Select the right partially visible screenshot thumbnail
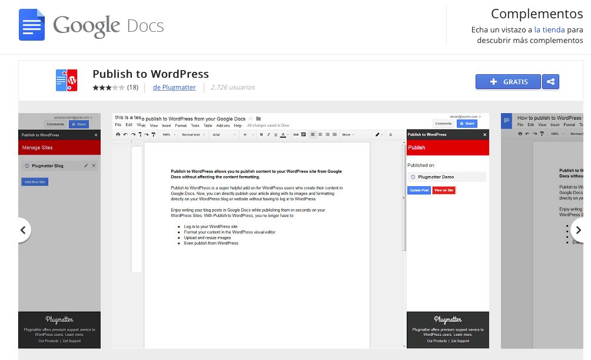Viewport: 591px width, 360px height. click(x=542, y=230)
